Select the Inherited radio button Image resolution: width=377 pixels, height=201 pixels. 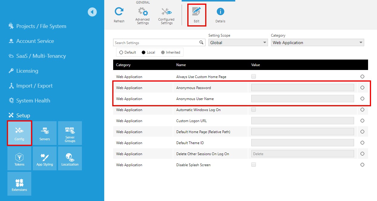click(162, 52)
